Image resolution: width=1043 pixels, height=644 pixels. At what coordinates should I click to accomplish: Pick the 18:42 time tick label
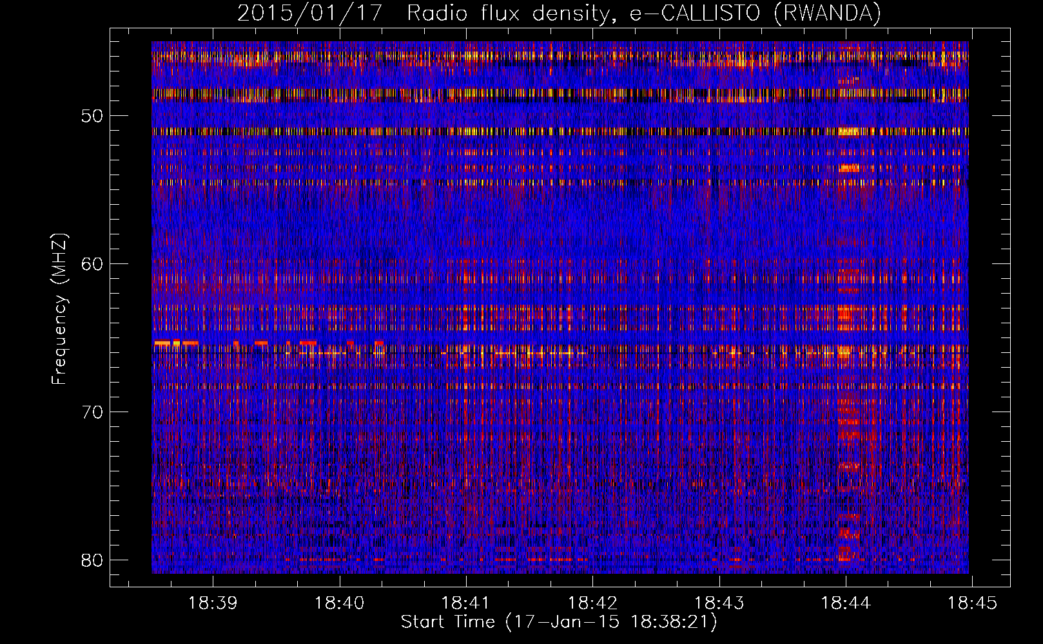(592, 603)
